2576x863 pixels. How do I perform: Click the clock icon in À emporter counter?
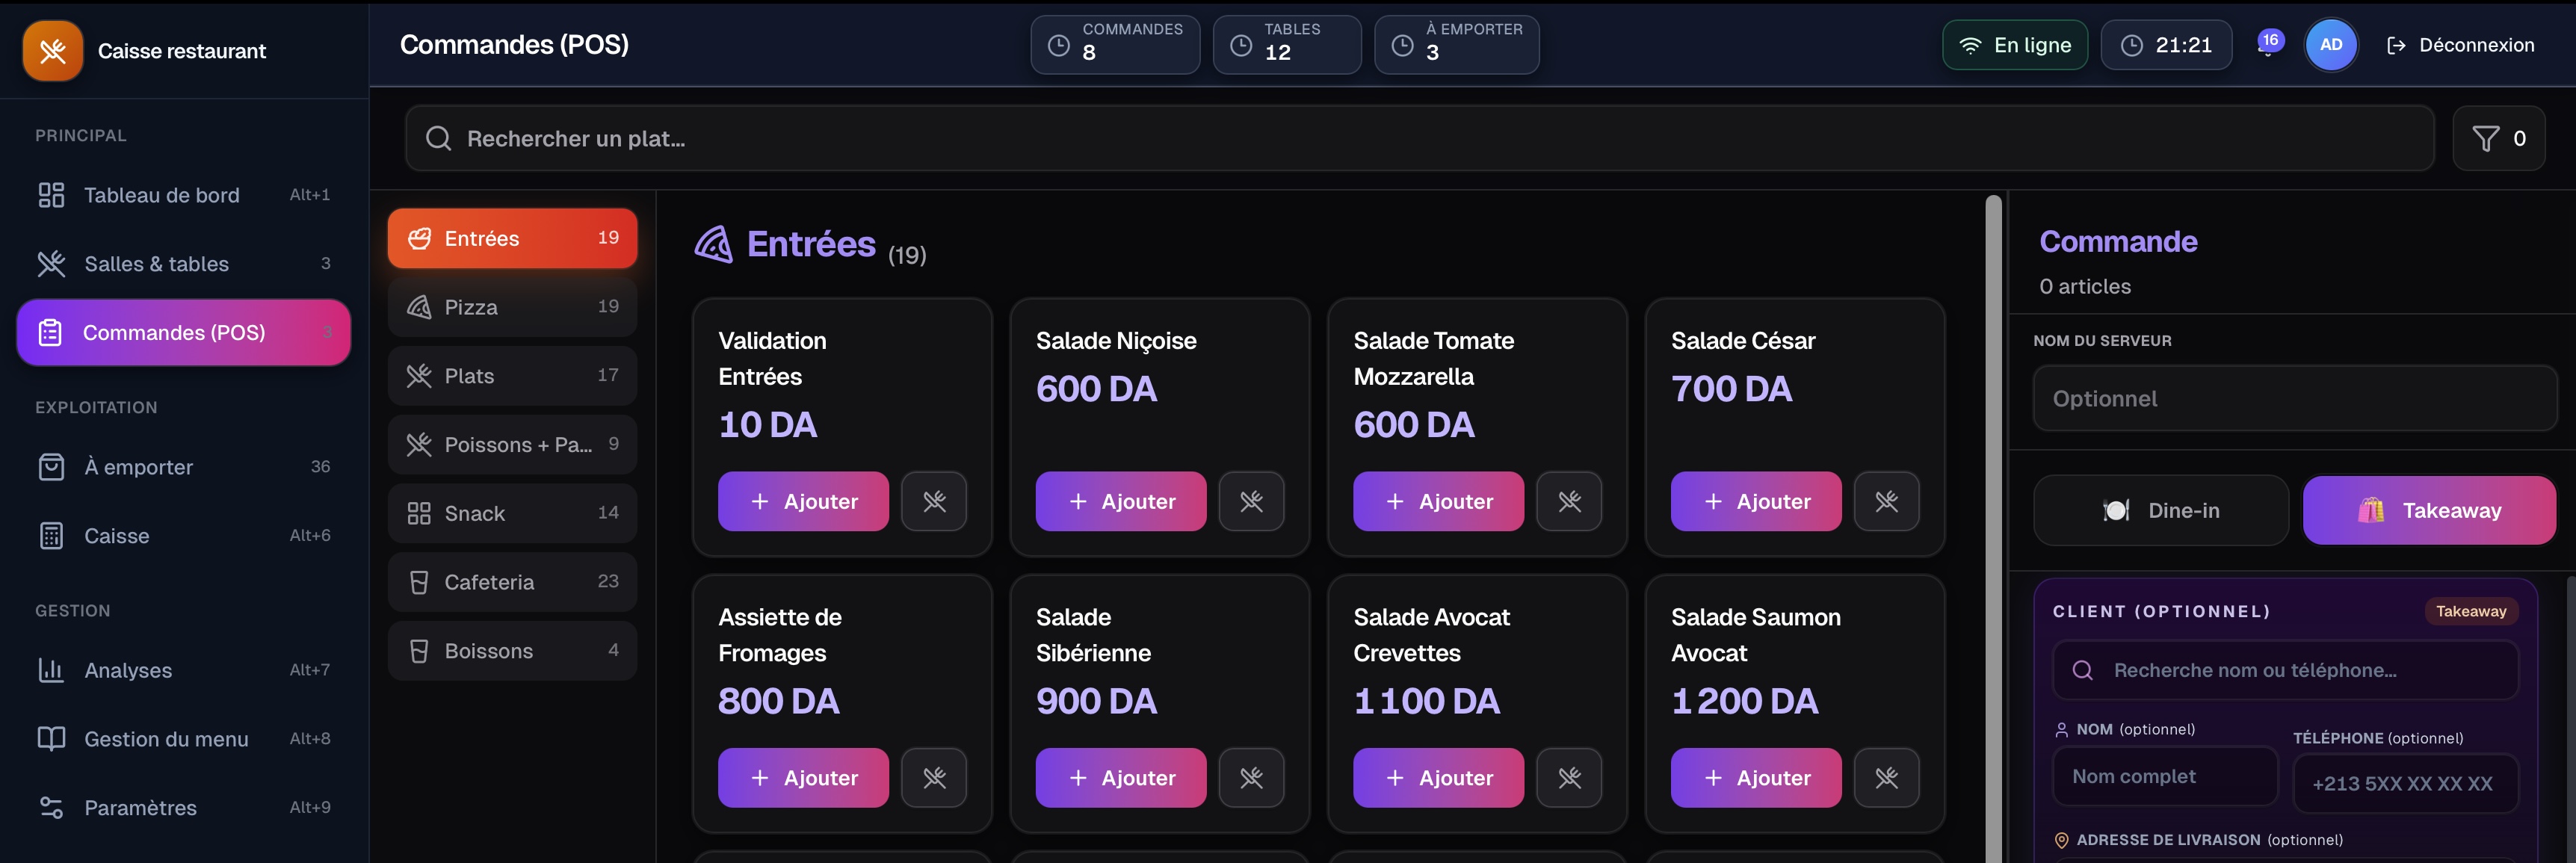tap(1402, 45)
